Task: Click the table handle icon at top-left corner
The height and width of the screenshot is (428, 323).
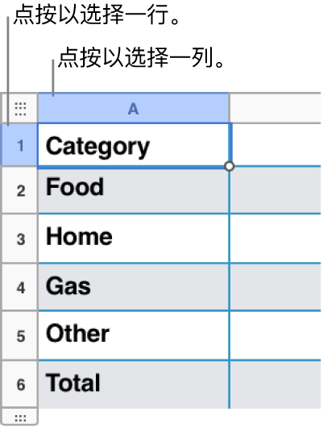Action: point(20,109)
